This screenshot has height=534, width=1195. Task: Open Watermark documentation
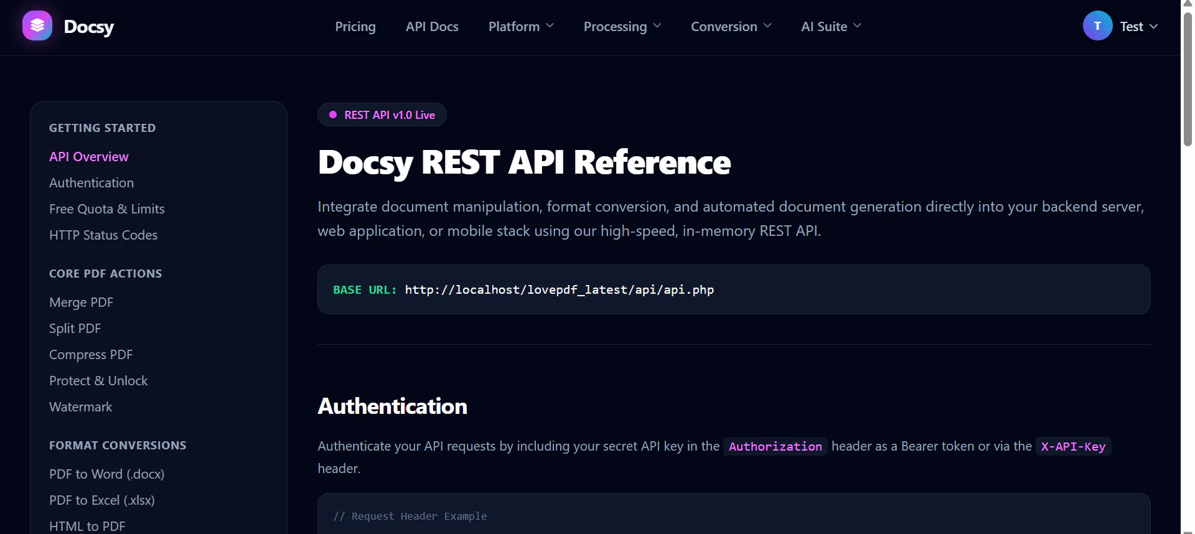coord(81,407)
